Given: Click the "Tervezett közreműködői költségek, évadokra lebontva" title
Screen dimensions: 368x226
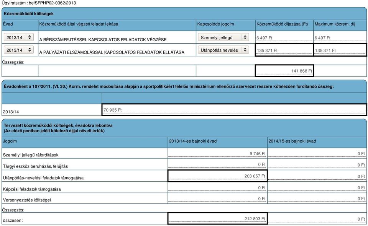Looking at the screenshot, I should (x=58, y=125).
